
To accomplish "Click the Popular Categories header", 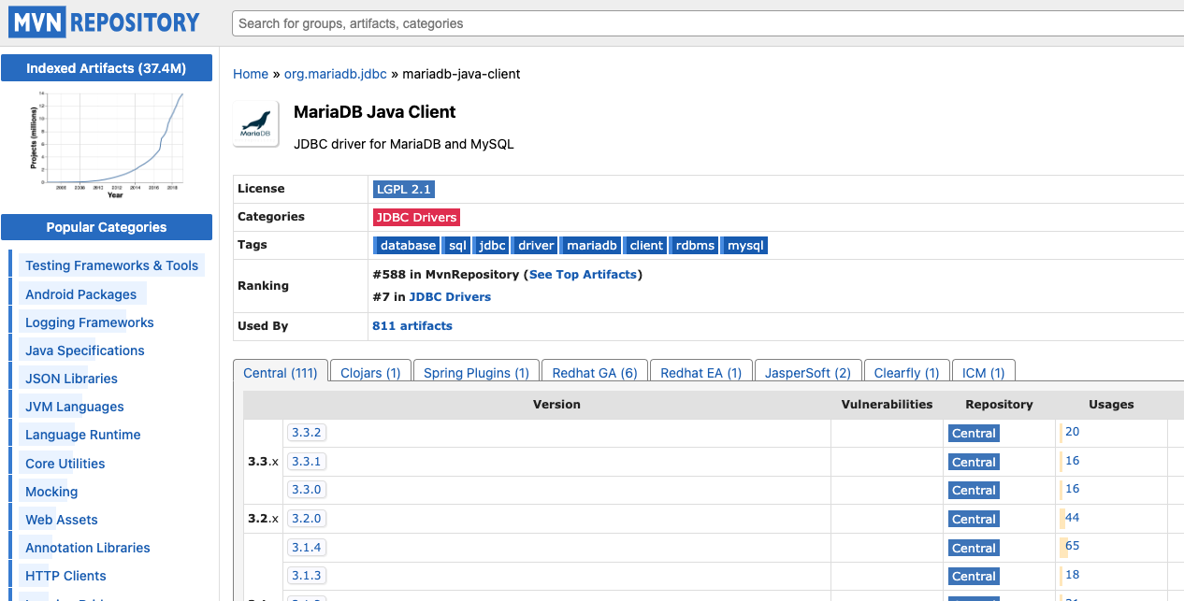I will coord(107,227).
